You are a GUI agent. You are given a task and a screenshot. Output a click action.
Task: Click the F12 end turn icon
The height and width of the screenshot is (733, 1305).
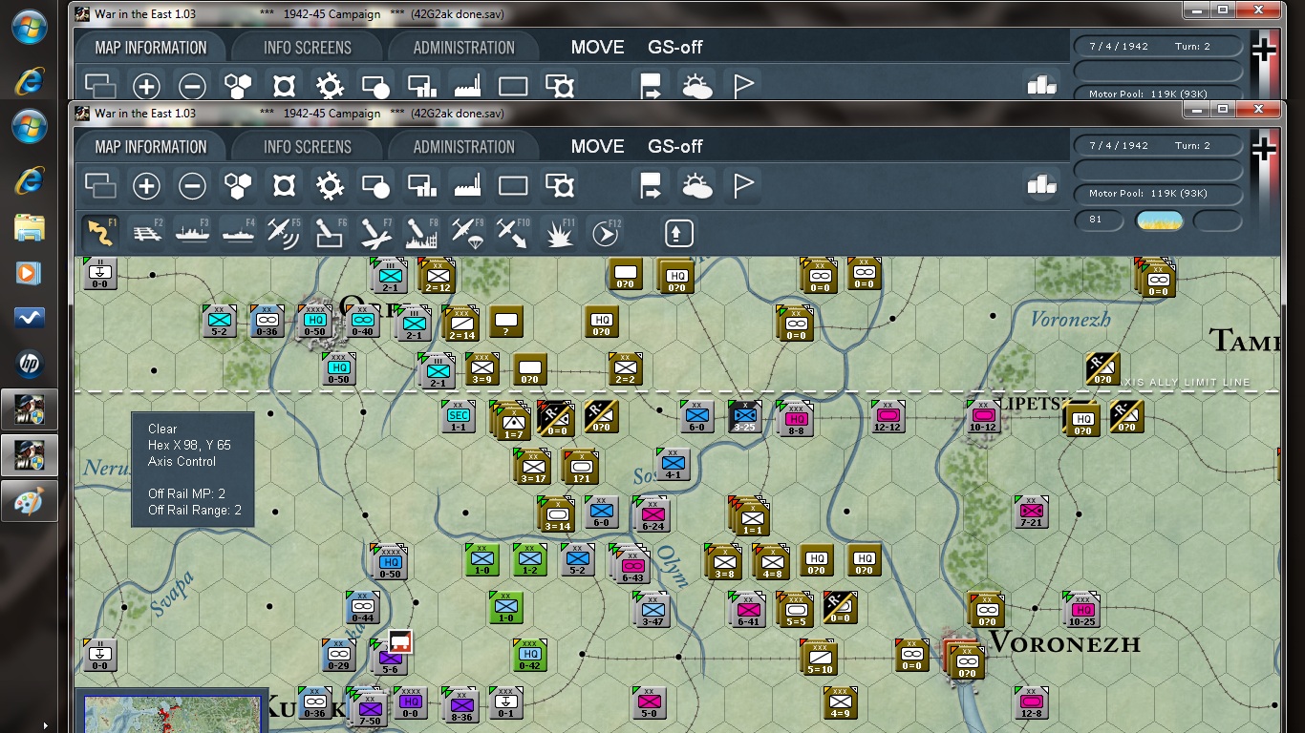(605, 232)
